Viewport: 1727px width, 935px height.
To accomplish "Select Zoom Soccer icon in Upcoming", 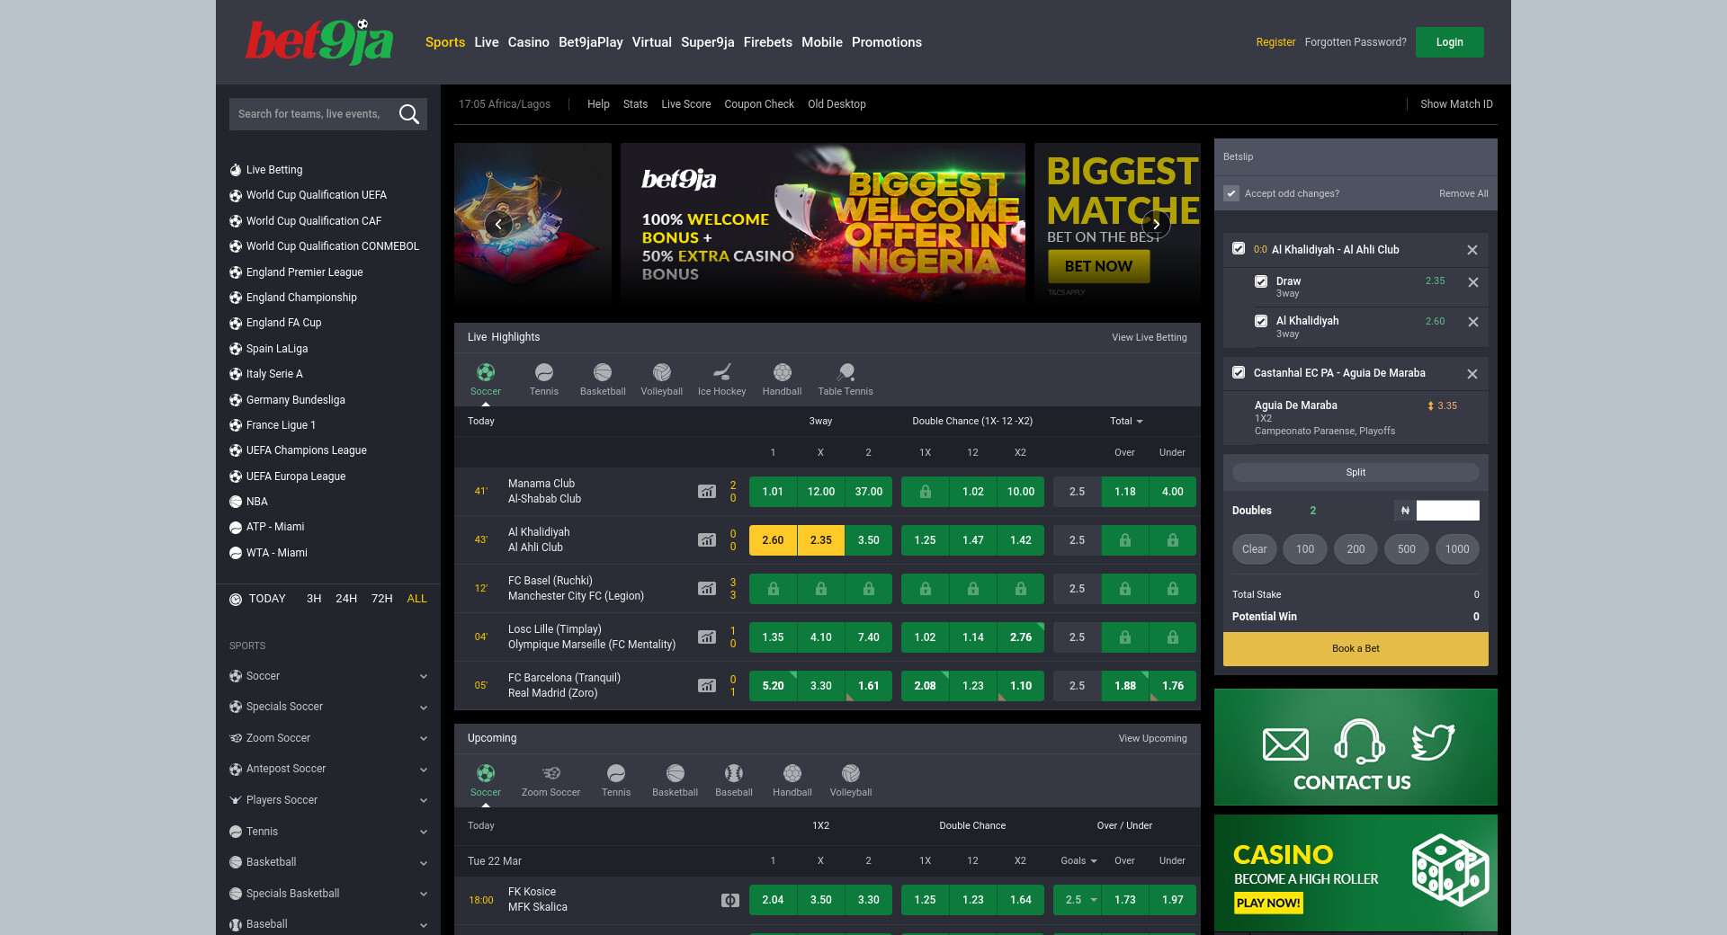I will pyautogui.click(x=550, y=774).
